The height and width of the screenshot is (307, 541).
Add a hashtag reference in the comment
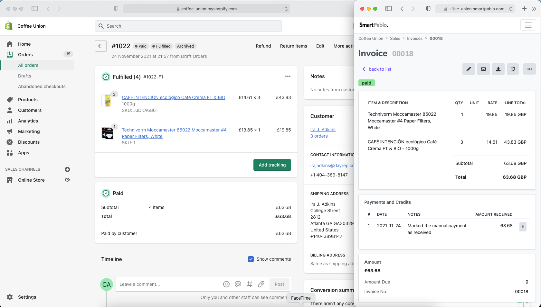pos(250,284)
